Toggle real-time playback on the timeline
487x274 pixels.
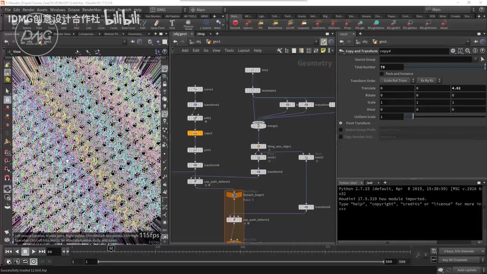33,261
